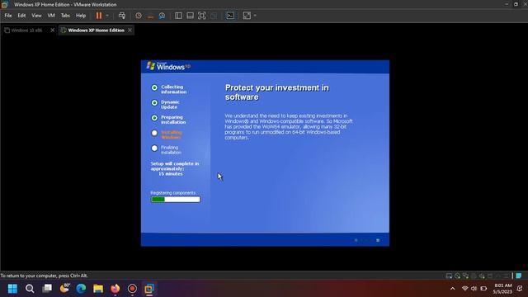Open the View menu

36,16
